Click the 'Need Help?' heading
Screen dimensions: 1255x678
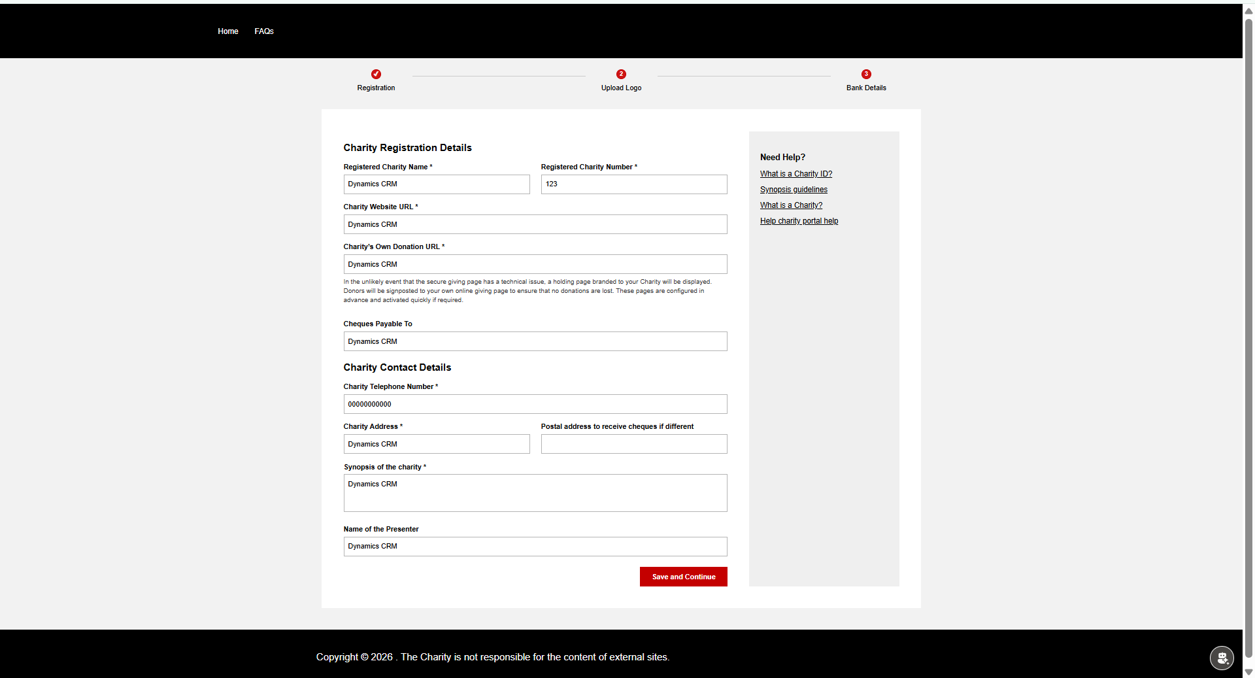click(x=782, y=157)
